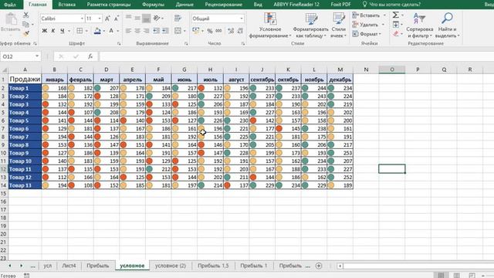Apply thousands separator 000 format
494x278 pixels.
(x=218, y=31)
